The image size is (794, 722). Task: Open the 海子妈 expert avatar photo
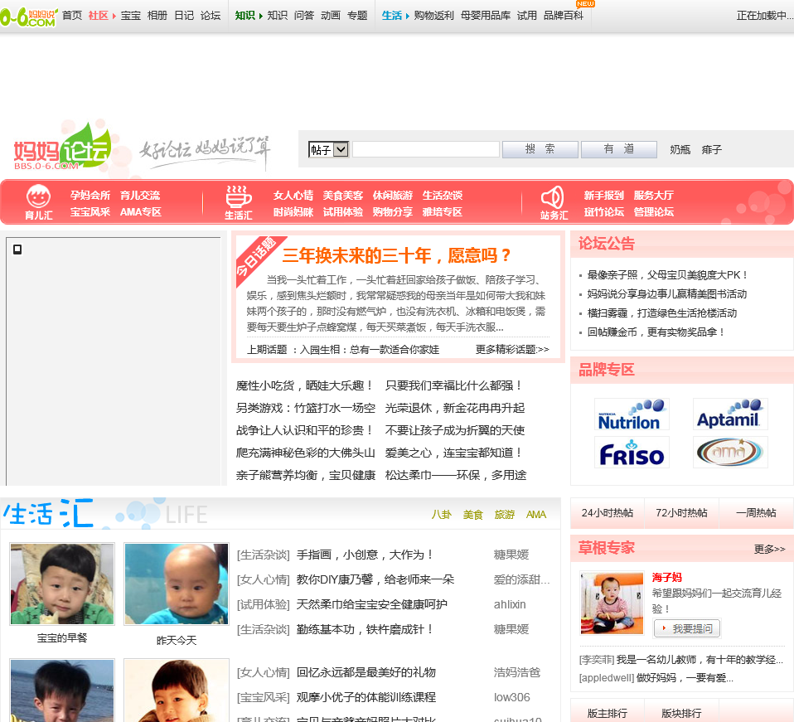[x=612, y=603]
